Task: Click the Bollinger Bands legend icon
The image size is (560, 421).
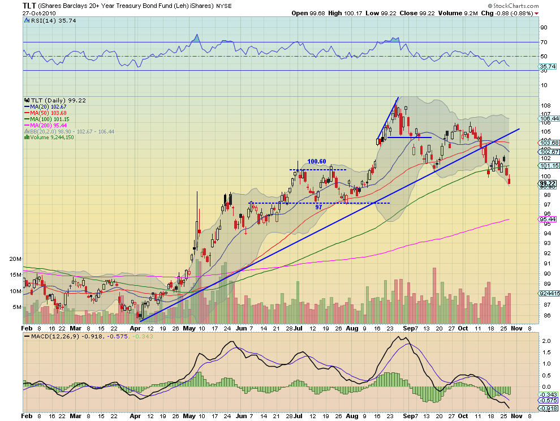Action: tap(27, 131)
